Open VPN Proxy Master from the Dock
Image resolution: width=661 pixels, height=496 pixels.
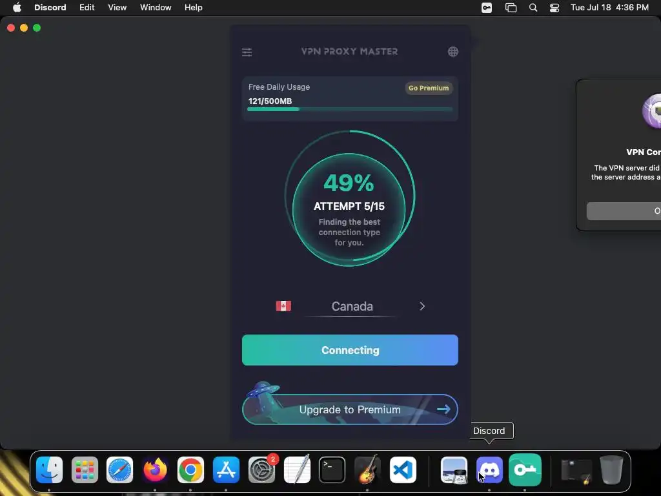525,470
